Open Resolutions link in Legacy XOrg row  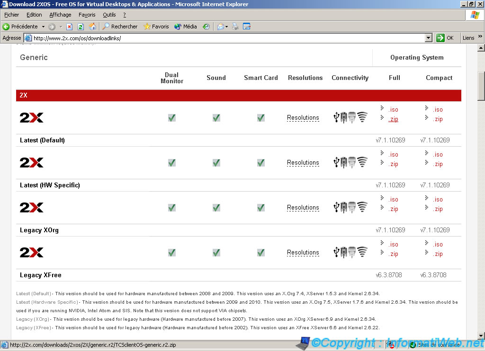pos(303,208)
